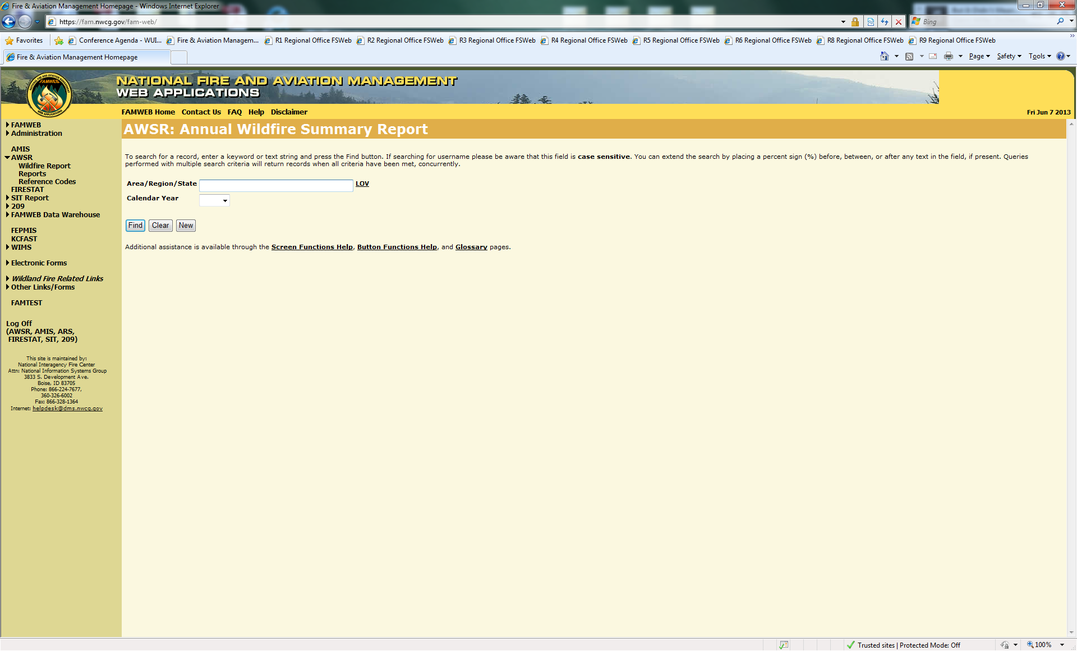Collapse the AWSR tree section
1077x651 pixels.
click(8, 158)
